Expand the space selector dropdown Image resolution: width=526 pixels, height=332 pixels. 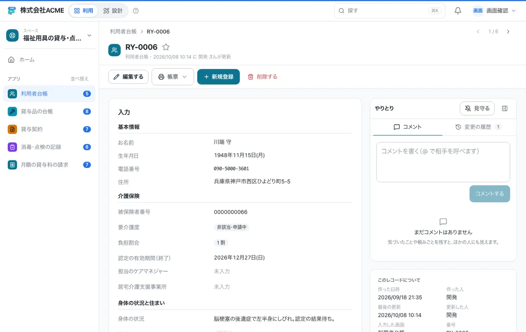(90, 36)
